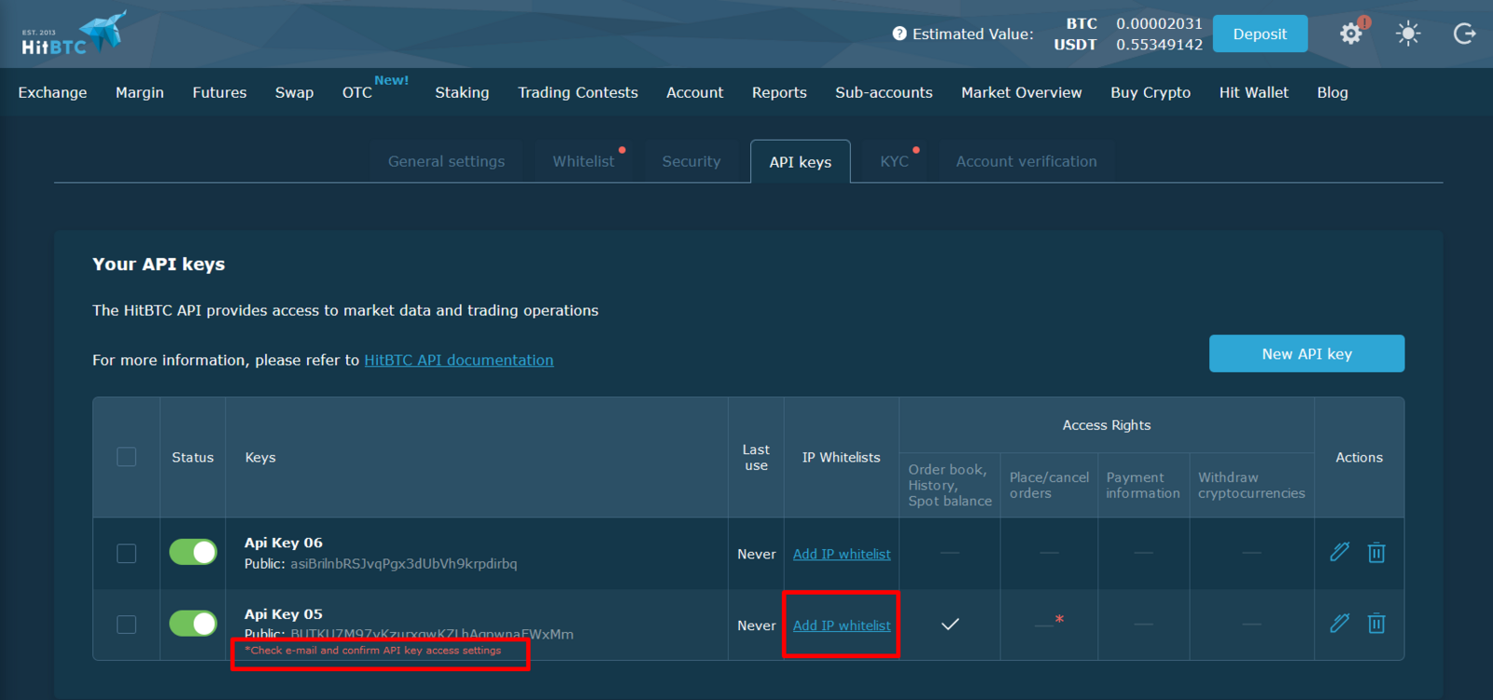Go to Staking

462,92
